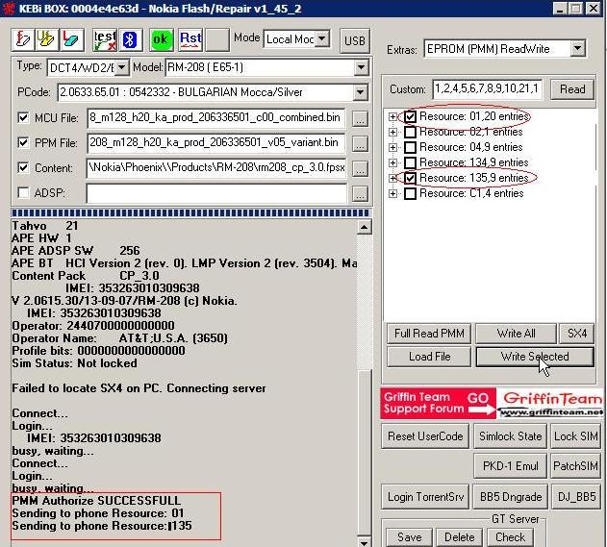The image size is (607, 547).
Task: Click the PPM File path field
Action: pyautogui.click(x=216, y=142)
